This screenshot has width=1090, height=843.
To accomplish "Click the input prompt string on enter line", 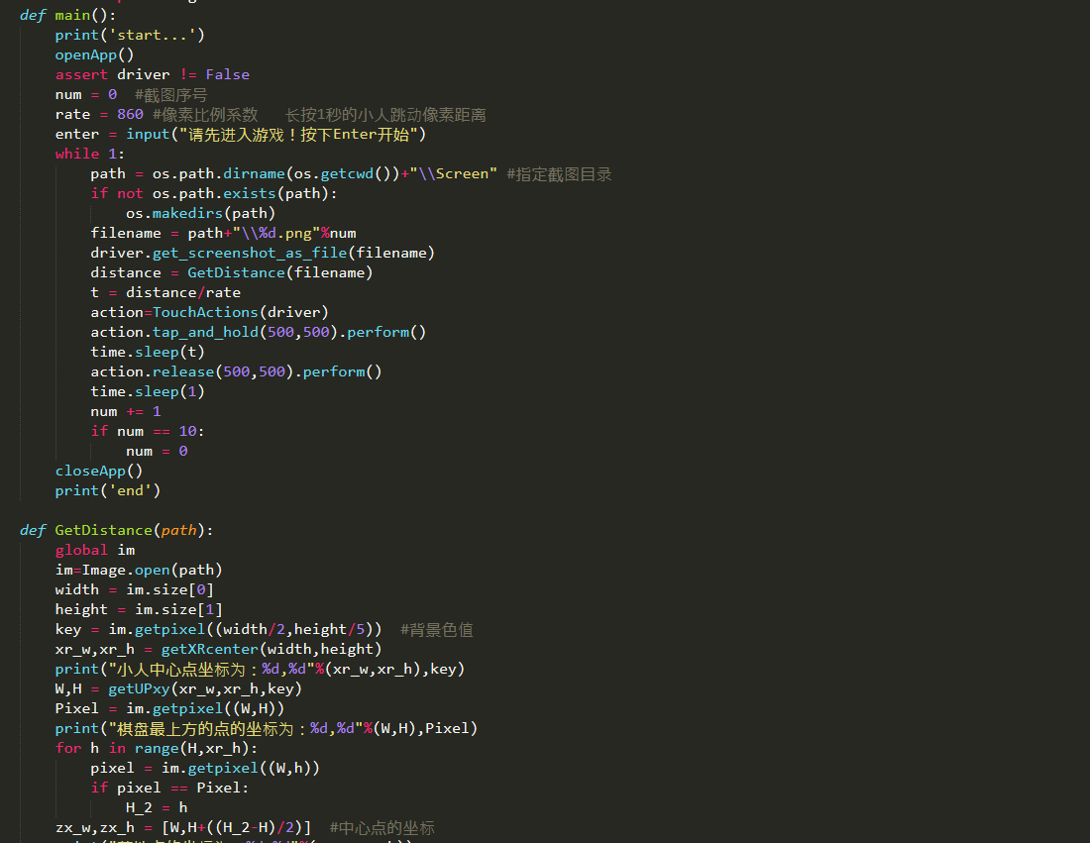I will pyautogui.click(x=298, y=134).
